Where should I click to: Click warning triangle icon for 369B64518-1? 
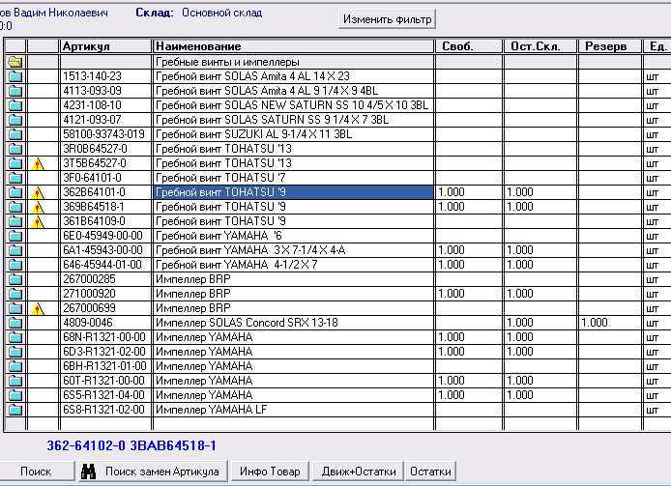(38, 207)
